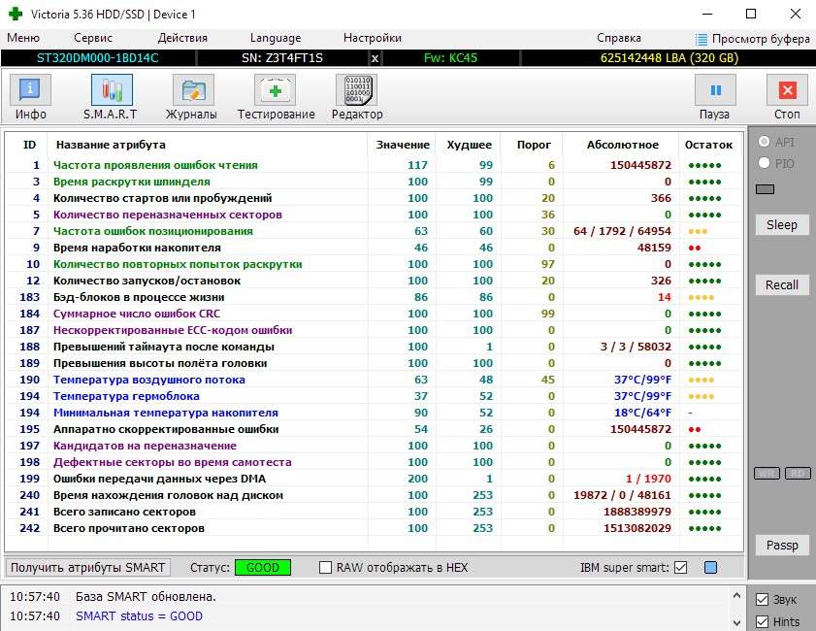
Task: Select attribute row Время раскрутки шпинделя
Action: tap(374, 182)
